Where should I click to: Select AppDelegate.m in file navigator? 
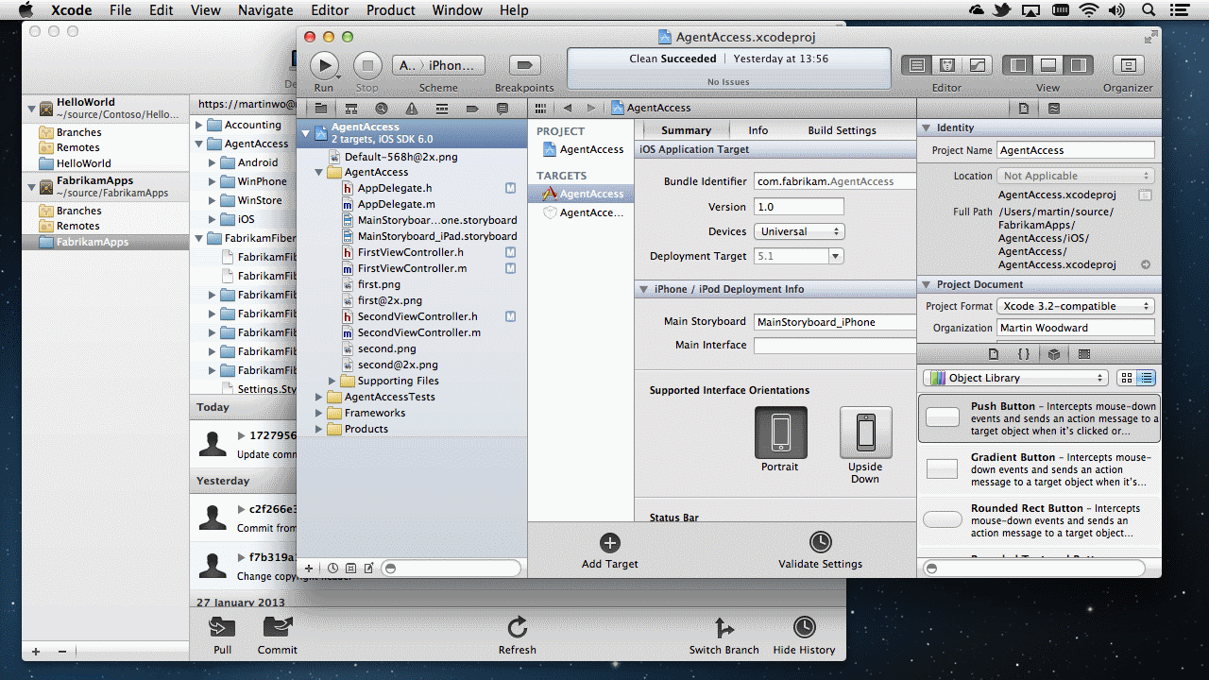point(396,204)
